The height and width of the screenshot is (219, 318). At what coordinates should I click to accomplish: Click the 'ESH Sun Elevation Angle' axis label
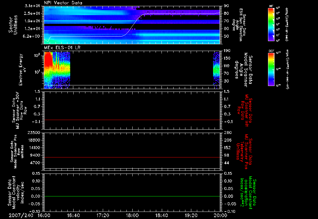[239, 25]
